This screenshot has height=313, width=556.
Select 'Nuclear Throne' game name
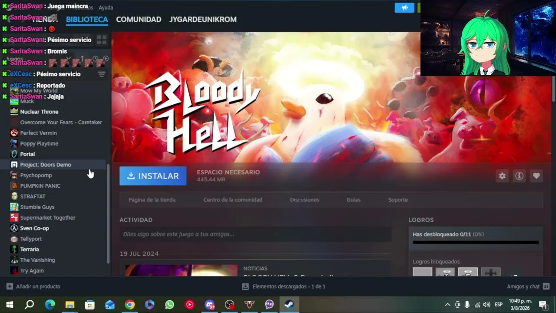(x=39, y=112)
